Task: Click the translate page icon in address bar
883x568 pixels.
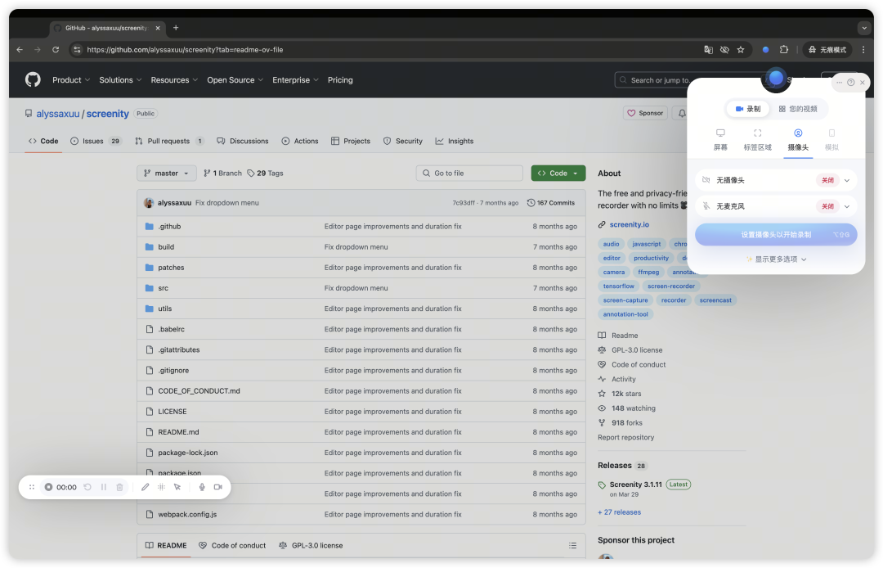Action: click(708, 50)
